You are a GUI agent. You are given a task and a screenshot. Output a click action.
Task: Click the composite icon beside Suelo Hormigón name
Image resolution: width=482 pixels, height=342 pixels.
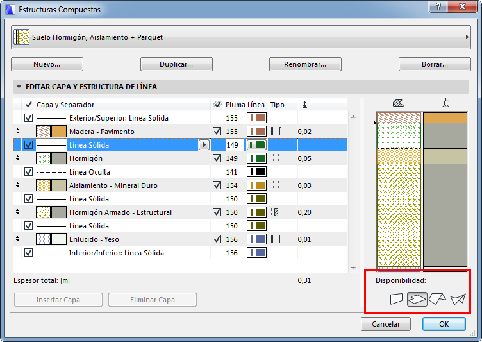tap(21, 37)
